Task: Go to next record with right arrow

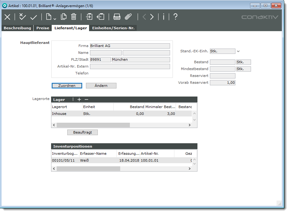Action: 152,17
